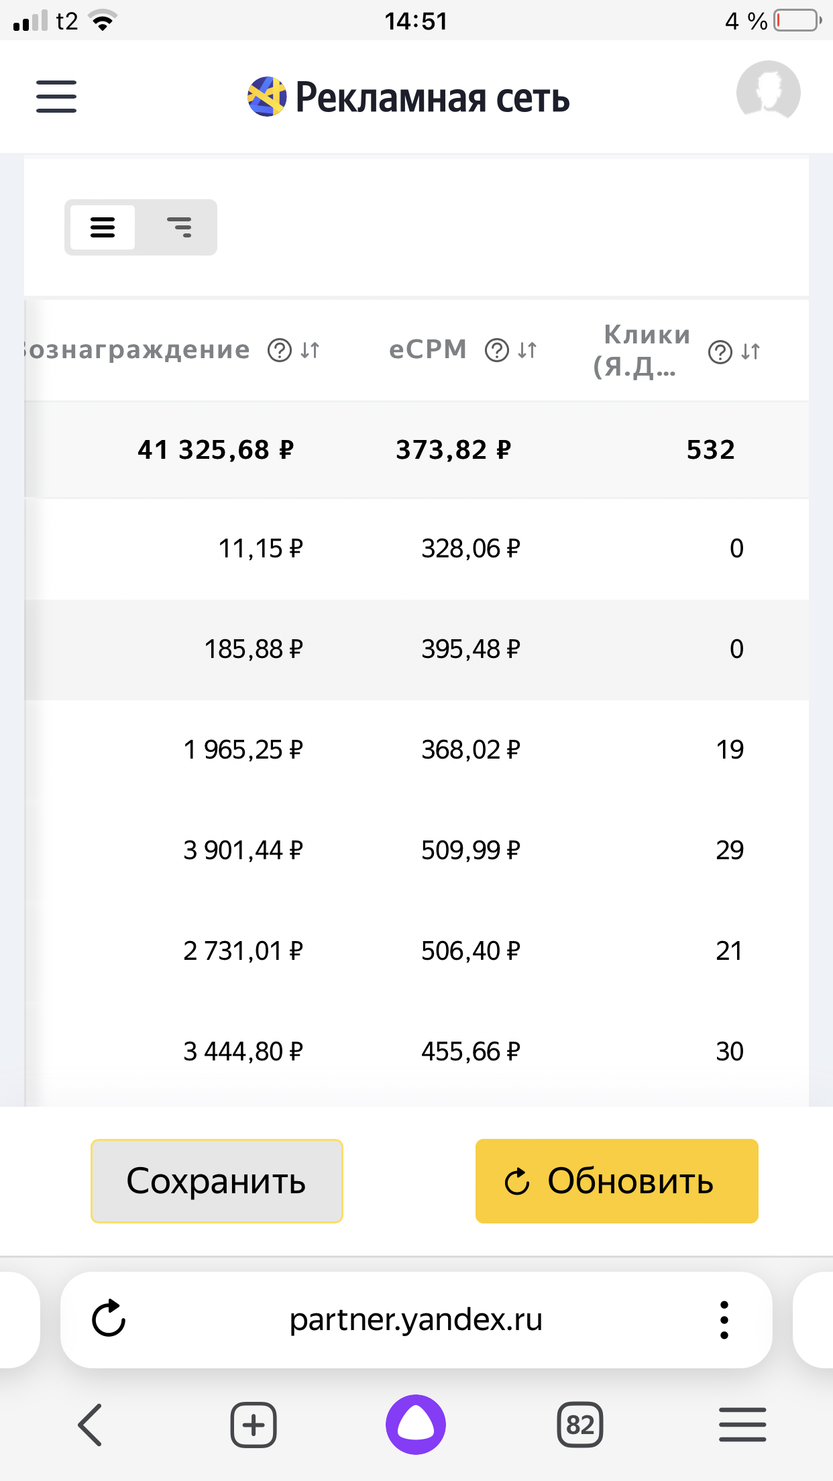The image size is (833, 1481).
Task: Open the three-dot page options menu
Action: [724, 1320]
